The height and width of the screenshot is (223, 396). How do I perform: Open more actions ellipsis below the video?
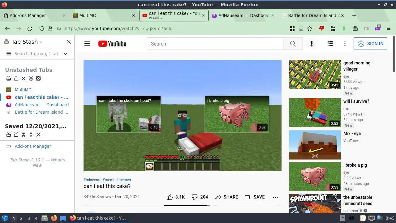pos(275,197)
